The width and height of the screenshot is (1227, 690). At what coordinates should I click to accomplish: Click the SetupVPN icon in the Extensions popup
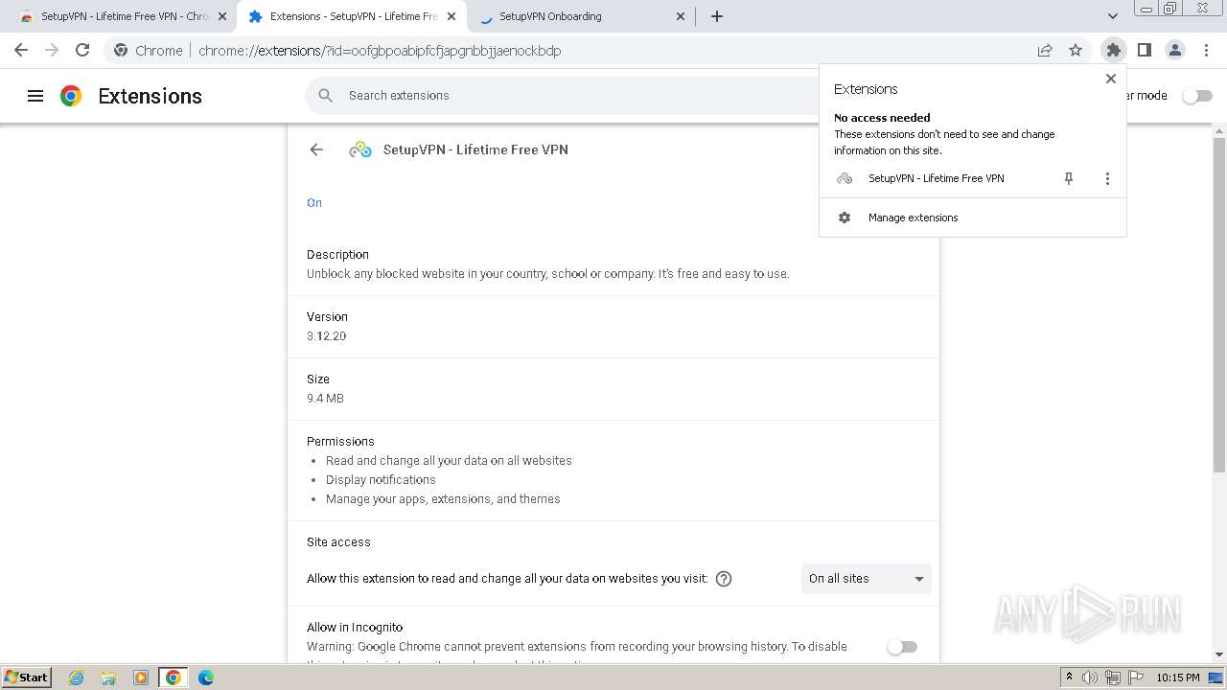pos(845,178)
